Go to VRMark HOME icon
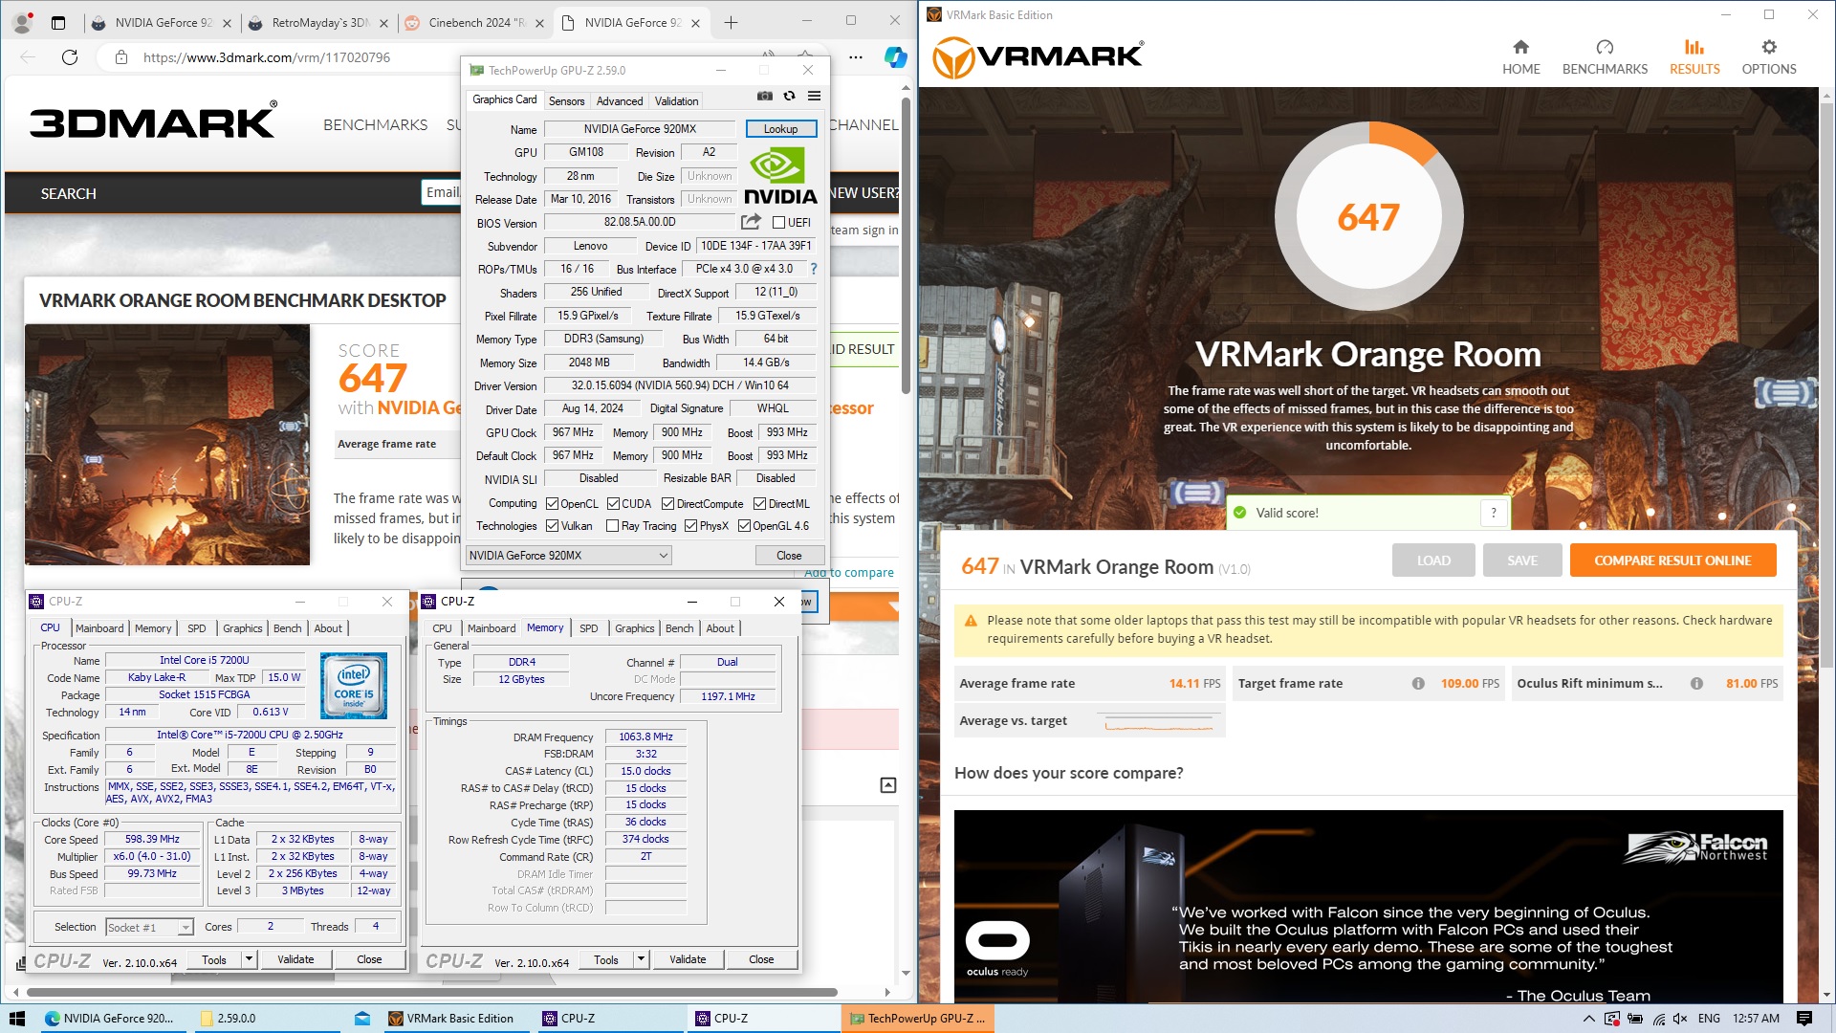 pyautogui.click(x=1520, y=56)
